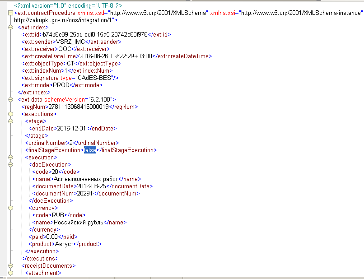
Task: Click the xmlns:xsd namespace URL
Action: tap(158, 13)
